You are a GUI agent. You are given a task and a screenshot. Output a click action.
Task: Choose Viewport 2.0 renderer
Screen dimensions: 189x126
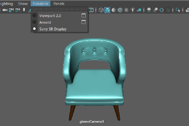click(x=59, y=16)
